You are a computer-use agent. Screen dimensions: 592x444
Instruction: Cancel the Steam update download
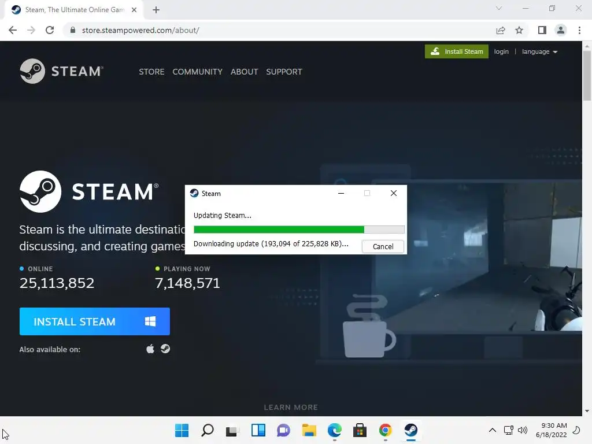point(383,246)
